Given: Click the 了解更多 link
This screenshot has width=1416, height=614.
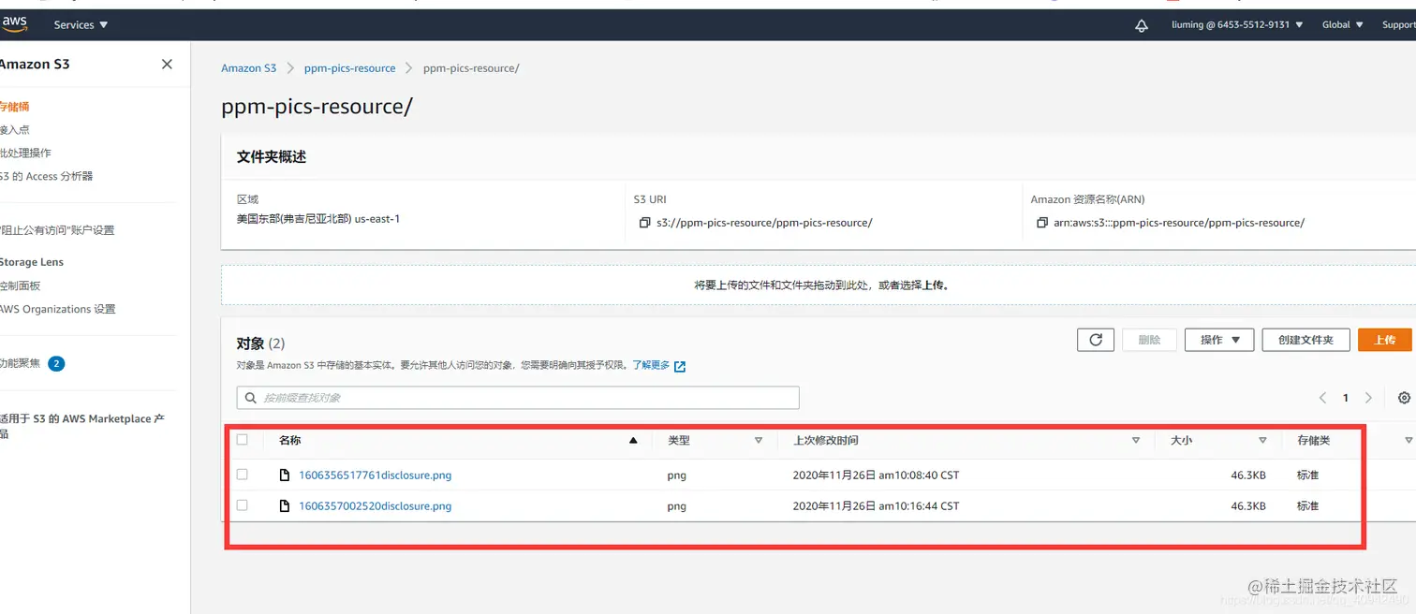Looking at the screenshot, I should tap(651, 365).
